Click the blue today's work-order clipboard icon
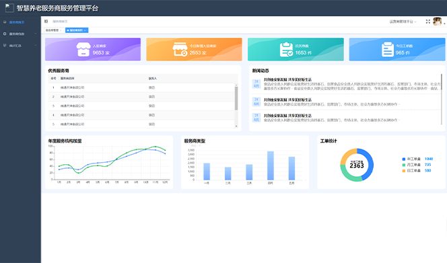Image resolution: width=447 pixels, height=263 pixels. click(x=388, y=49)
